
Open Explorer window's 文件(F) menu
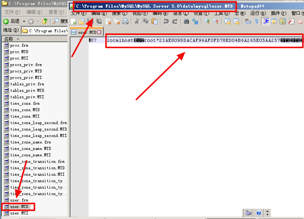(x=12, y=12)
